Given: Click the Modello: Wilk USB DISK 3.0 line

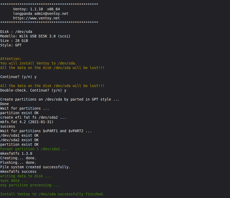Looking at the screenshot, I should 35,36.
